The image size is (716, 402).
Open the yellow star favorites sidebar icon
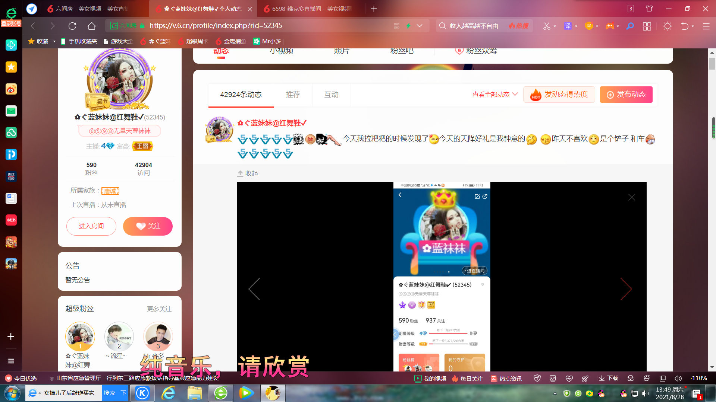(x=11, y=67)
